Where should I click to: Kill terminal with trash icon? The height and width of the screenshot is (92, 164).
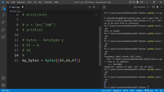click(157, 7)
